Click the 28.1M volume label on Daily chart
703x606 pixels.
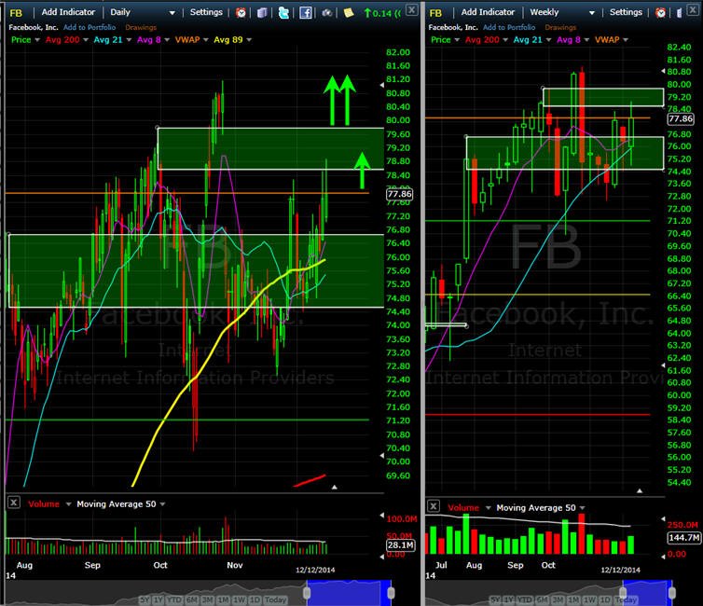point(400,545)
